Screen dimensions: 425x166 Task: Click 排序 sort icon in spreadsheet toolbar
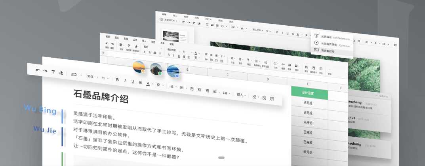240,61
